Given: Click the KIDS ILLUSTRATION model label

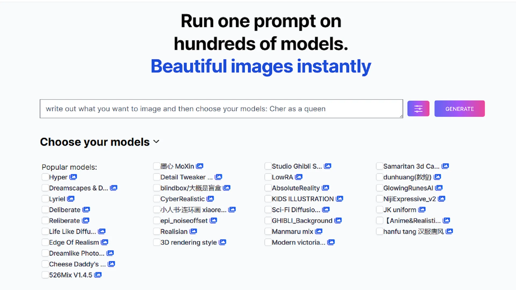Looking at the screenshot, I should (303, 199).
